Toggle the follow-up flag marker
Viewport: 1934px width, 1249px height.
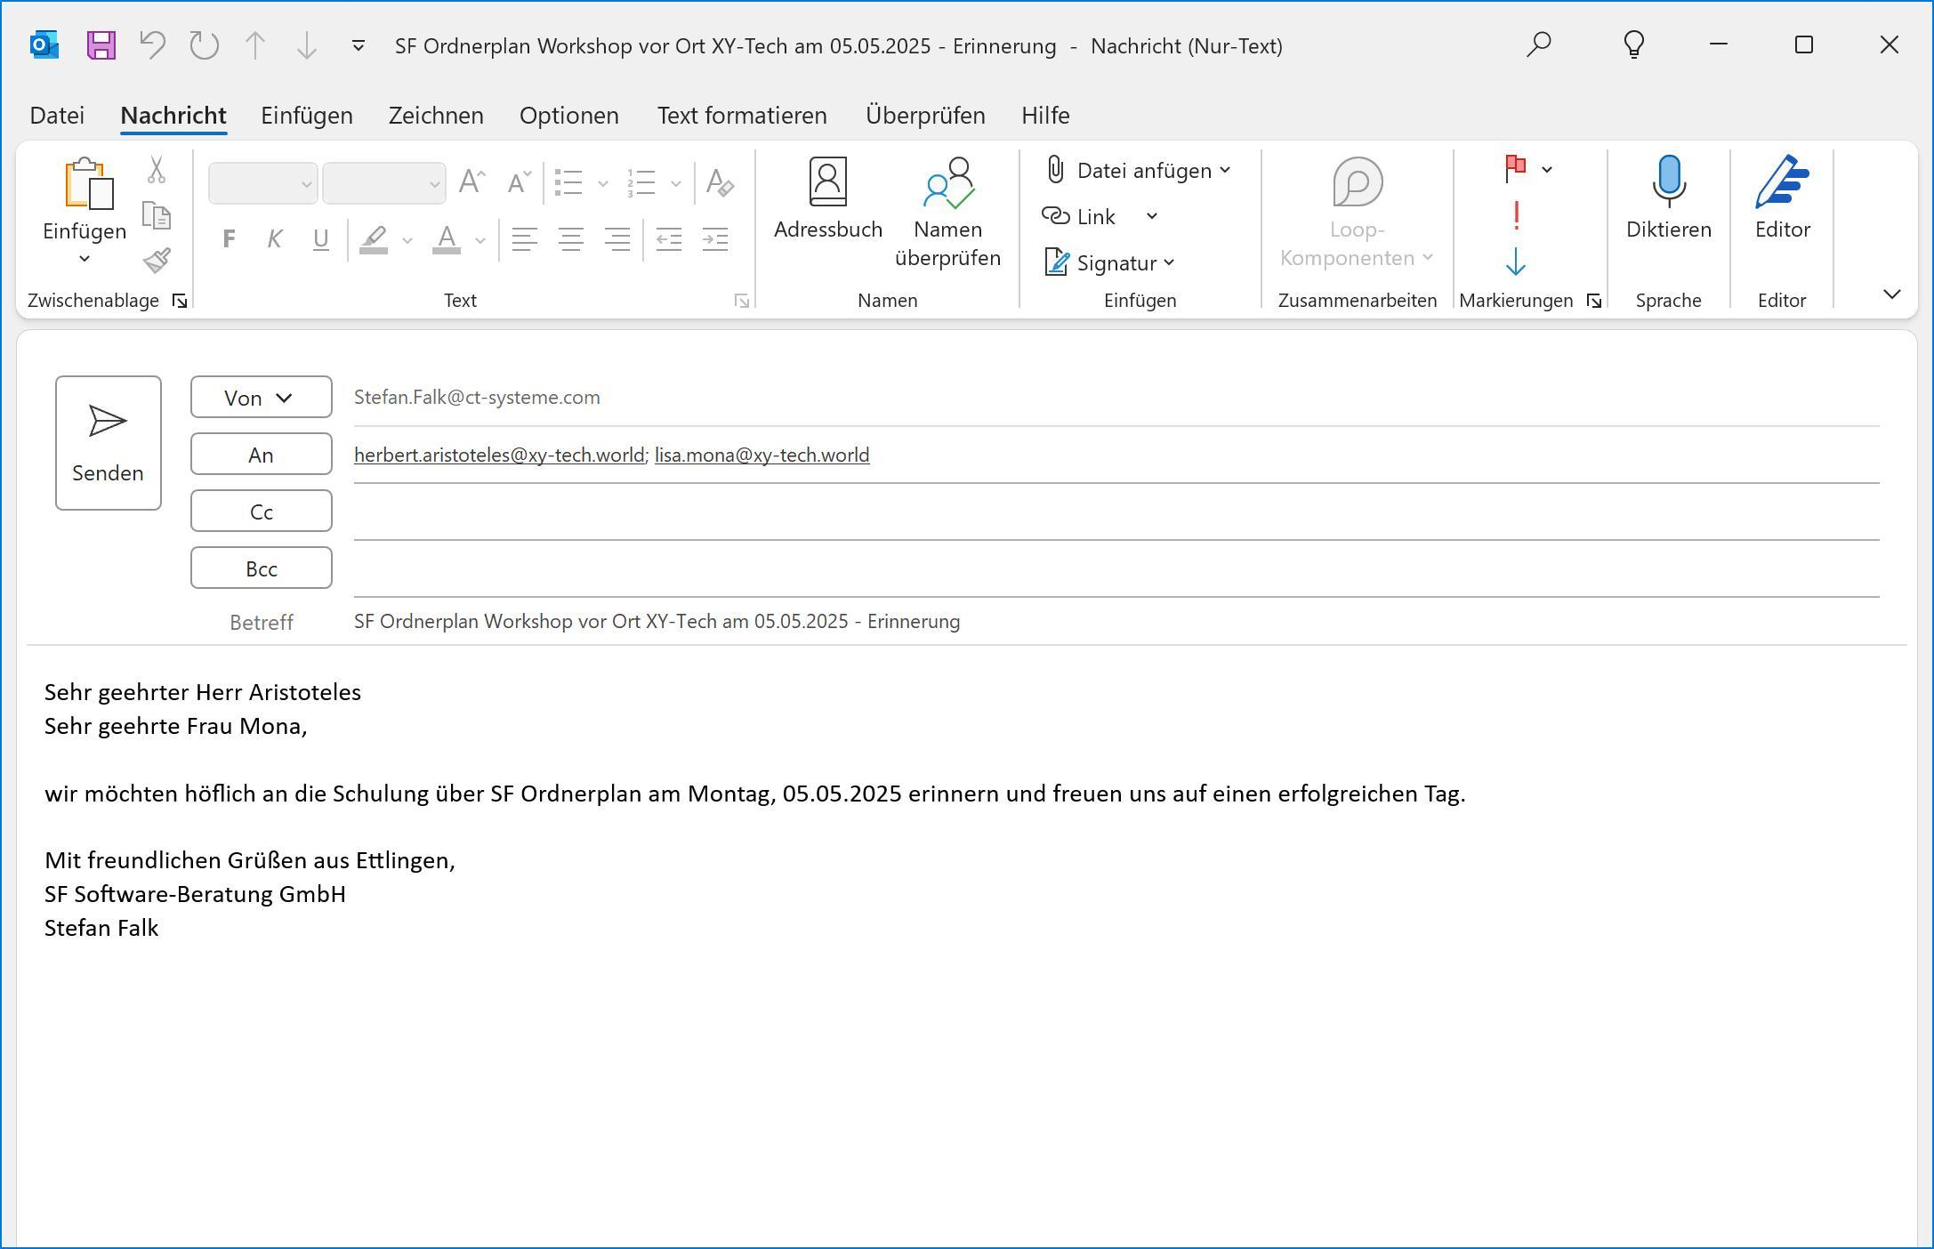(x=1516, y=168)
